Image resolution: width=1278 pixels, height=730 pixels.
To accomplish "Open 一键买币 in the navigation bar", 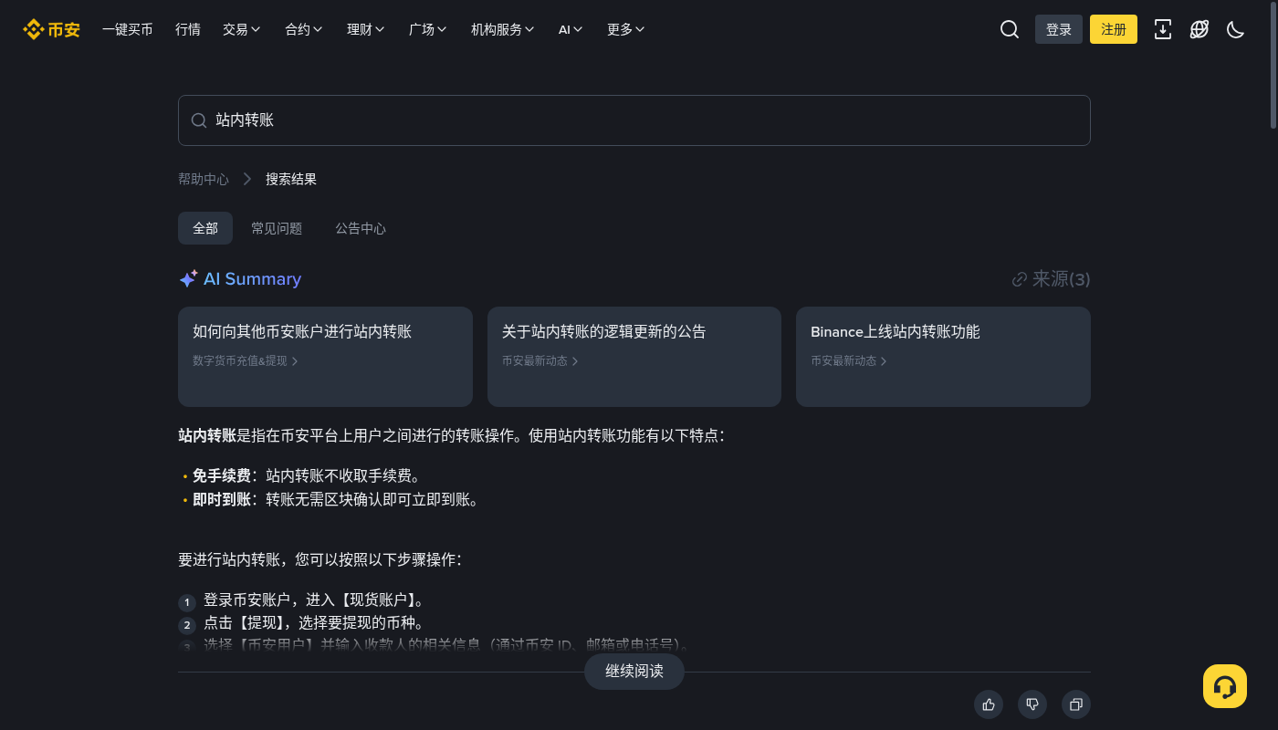I will pyautogui.click(x=128, y=29).
